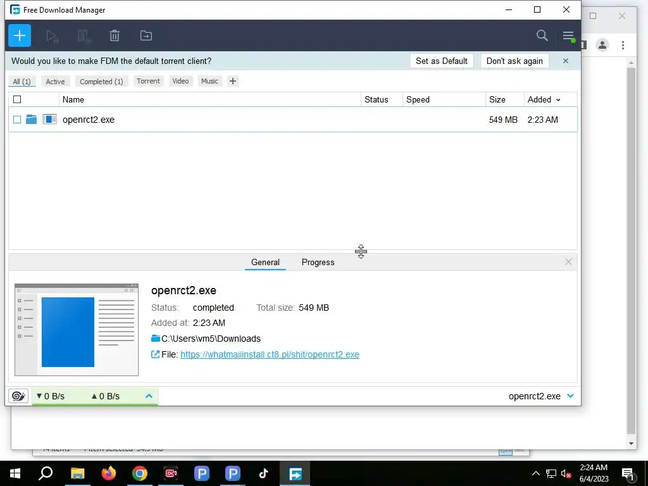Check the openrct2.exe row checkbox
Image resolution: width=648 pixels, height=486 pixels.
coord(17,120)
